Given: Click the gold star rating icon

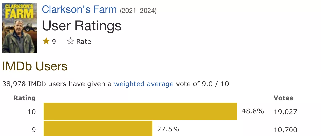Looking at the screenshot, I should 46,41.
